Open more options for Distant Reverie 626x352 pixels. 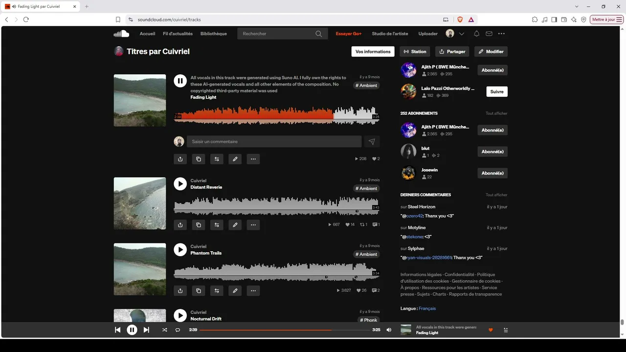pyautogui.click(x=253, y=225)
